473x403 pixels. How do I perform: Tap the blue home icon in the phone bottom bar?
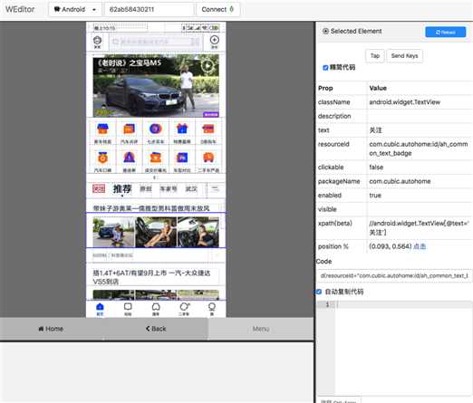pyautogui.click(x=100, y=307)
